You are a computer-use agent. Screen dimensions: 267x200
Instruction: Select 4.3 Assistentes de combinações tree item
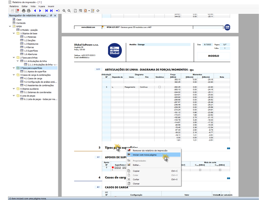[39, 85]
